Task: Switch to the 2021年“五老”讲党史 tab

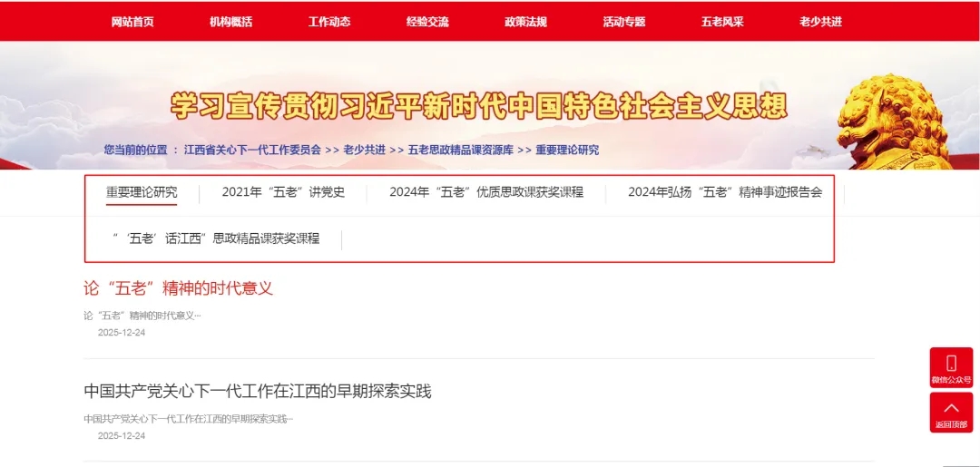Action: (283, 192)
